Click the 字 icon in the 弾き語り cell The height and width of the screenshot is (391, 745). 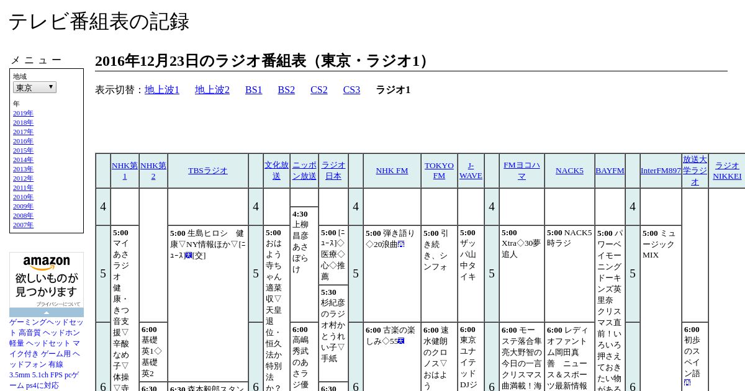401,245
